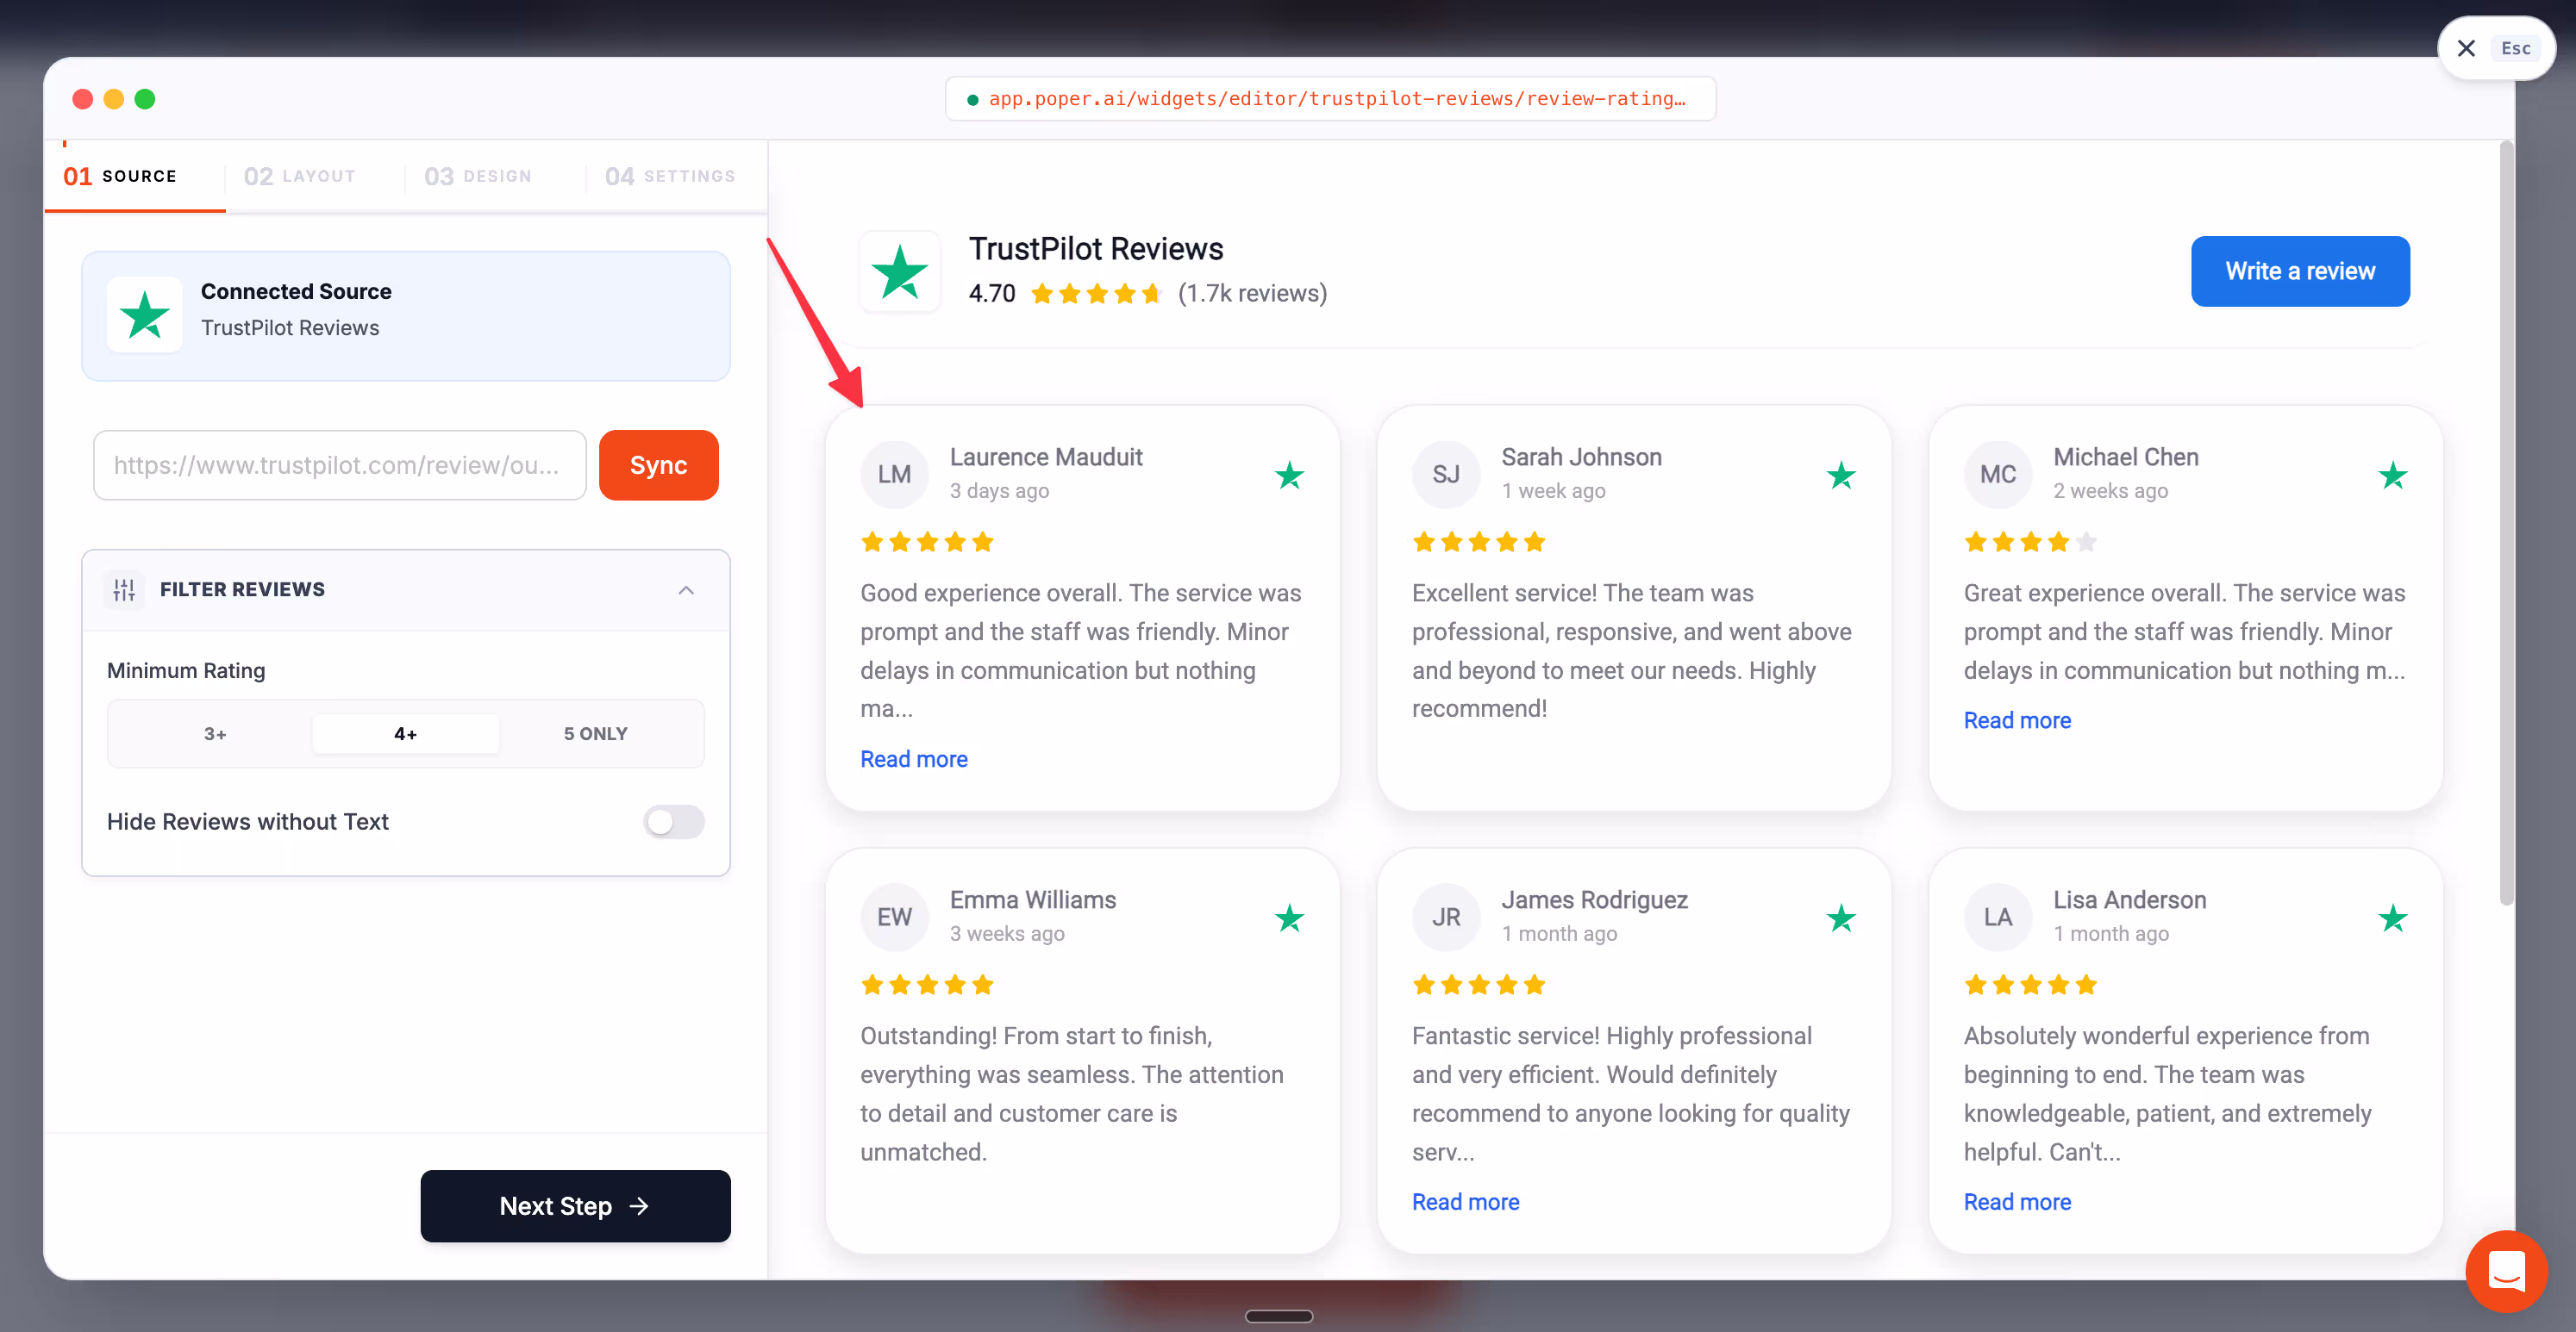This screenshot has width=2576, height=1332.
Task: Click the "1 week ago" date on Sarah's review
Action: click(x=1553, y=490)
